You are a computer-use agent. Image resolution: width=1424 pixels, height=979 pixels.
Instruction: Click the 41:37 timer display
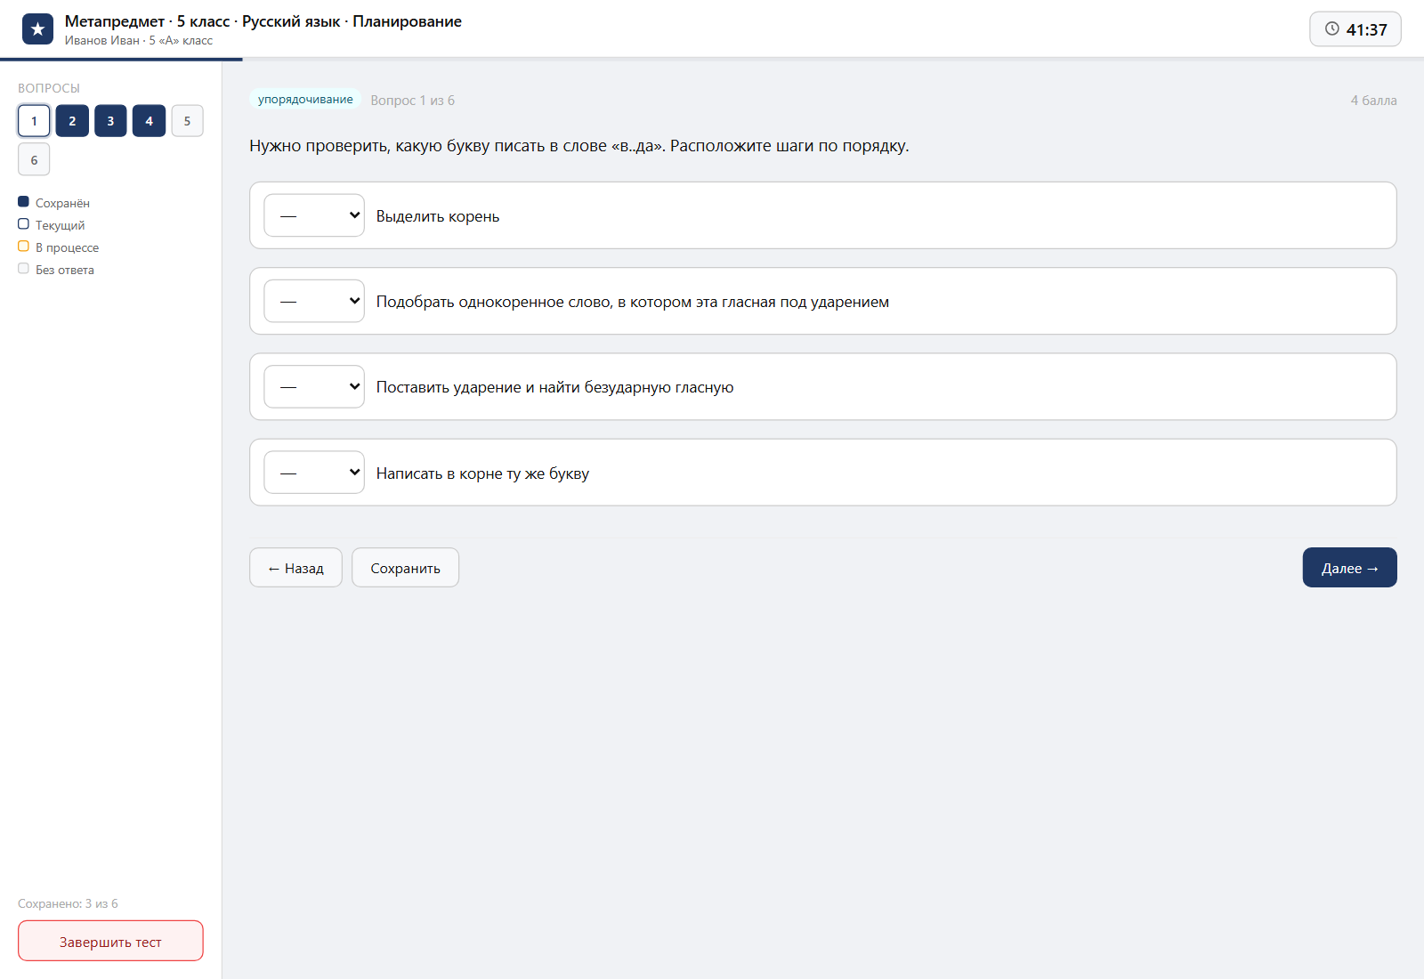coord(1355,29)
